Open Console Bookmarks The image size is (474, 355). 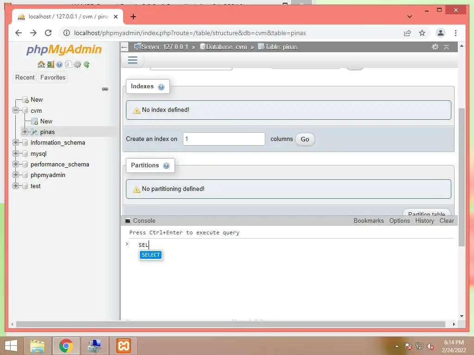point(368,220)
